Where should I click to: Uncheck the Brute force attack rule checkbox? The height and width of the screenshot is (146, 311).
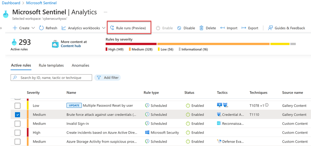coord(17,114)
